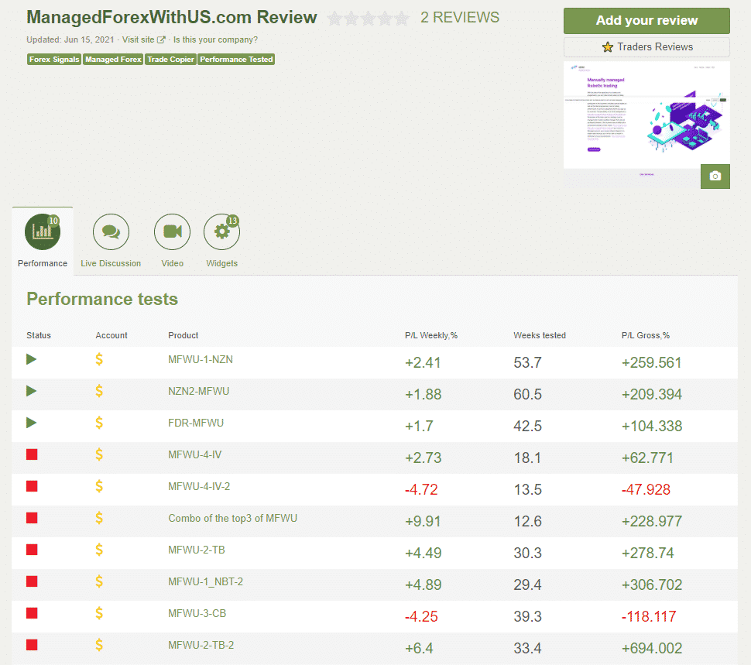Click green play status of FDR-MFWU

(31, 423)
